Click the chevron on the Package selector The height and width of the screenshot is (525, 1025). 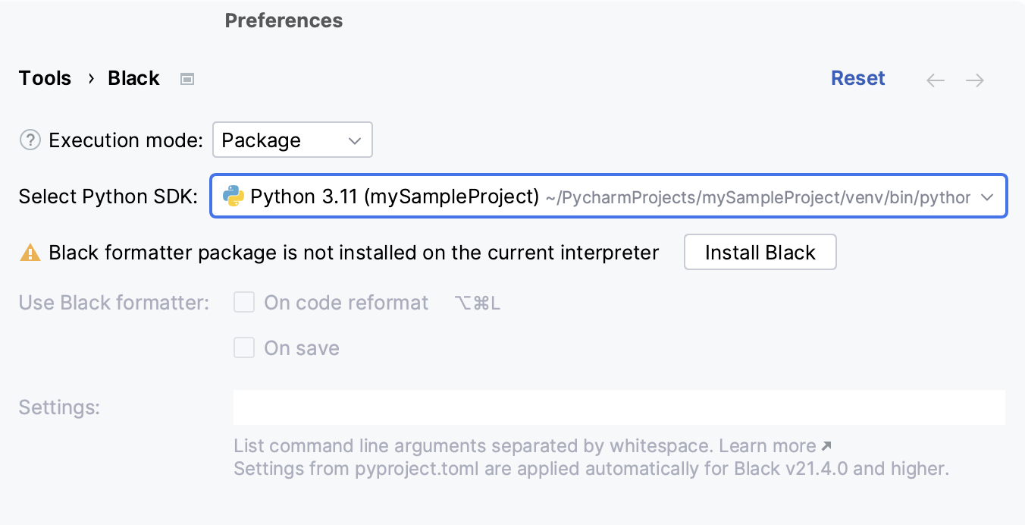click(x=355, y=140)
